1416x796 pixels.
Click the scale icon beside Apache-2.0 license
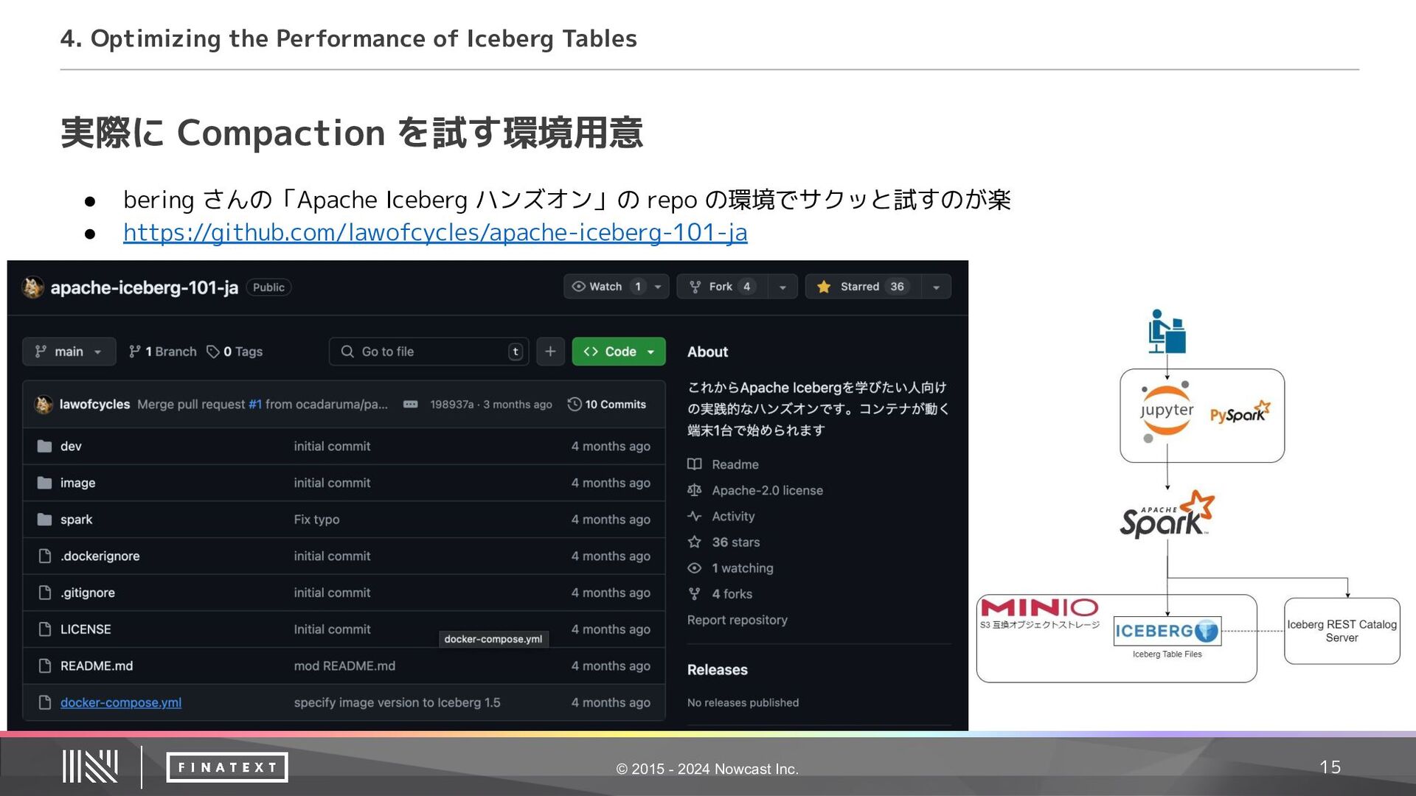694,490
